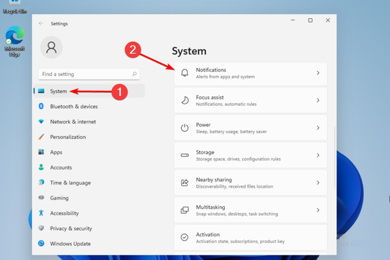Click the user profile avatar
The image size is (390, 260).
tap(51, 47)
